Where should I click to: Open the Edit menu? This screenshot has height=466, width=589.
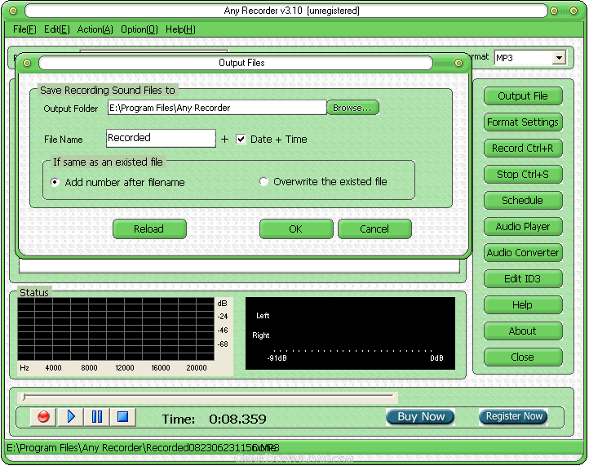pos(57,29)
